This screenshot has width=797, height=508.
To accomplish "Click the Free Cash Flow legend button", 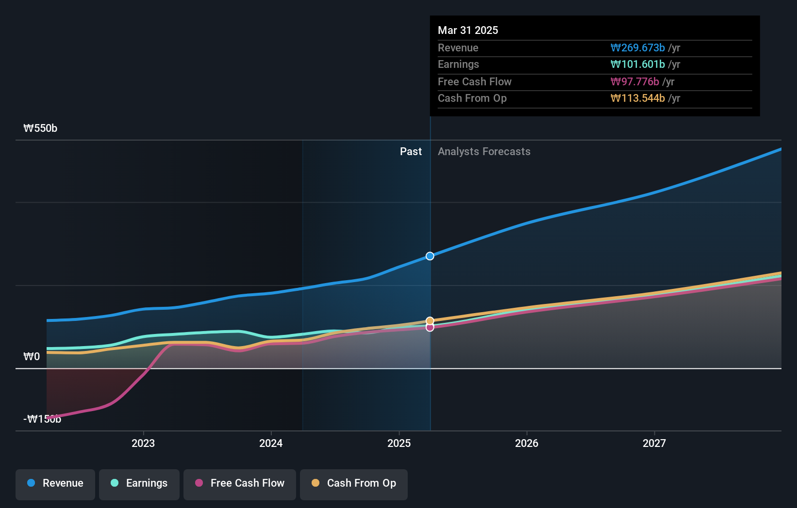I will 240,483.
